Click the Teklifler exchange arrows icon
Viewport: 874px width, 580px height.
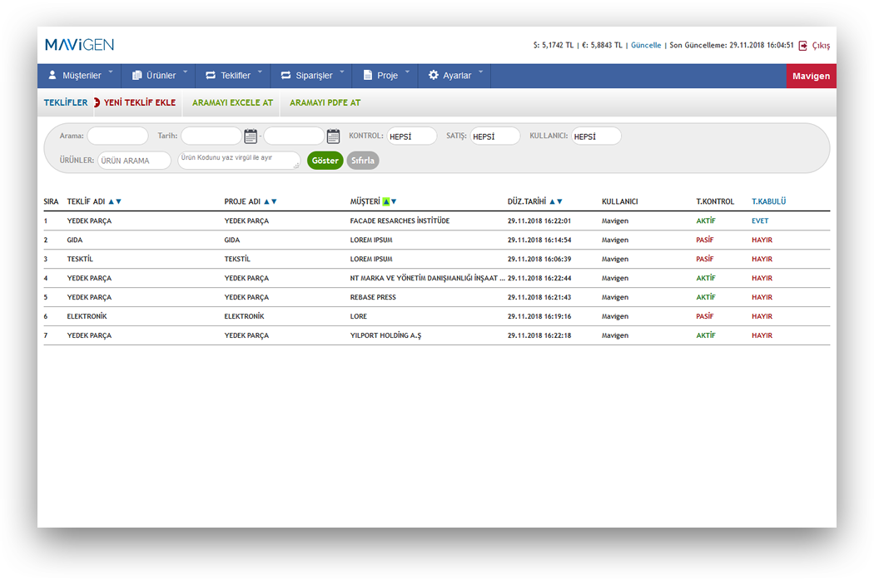coord(211,76)
